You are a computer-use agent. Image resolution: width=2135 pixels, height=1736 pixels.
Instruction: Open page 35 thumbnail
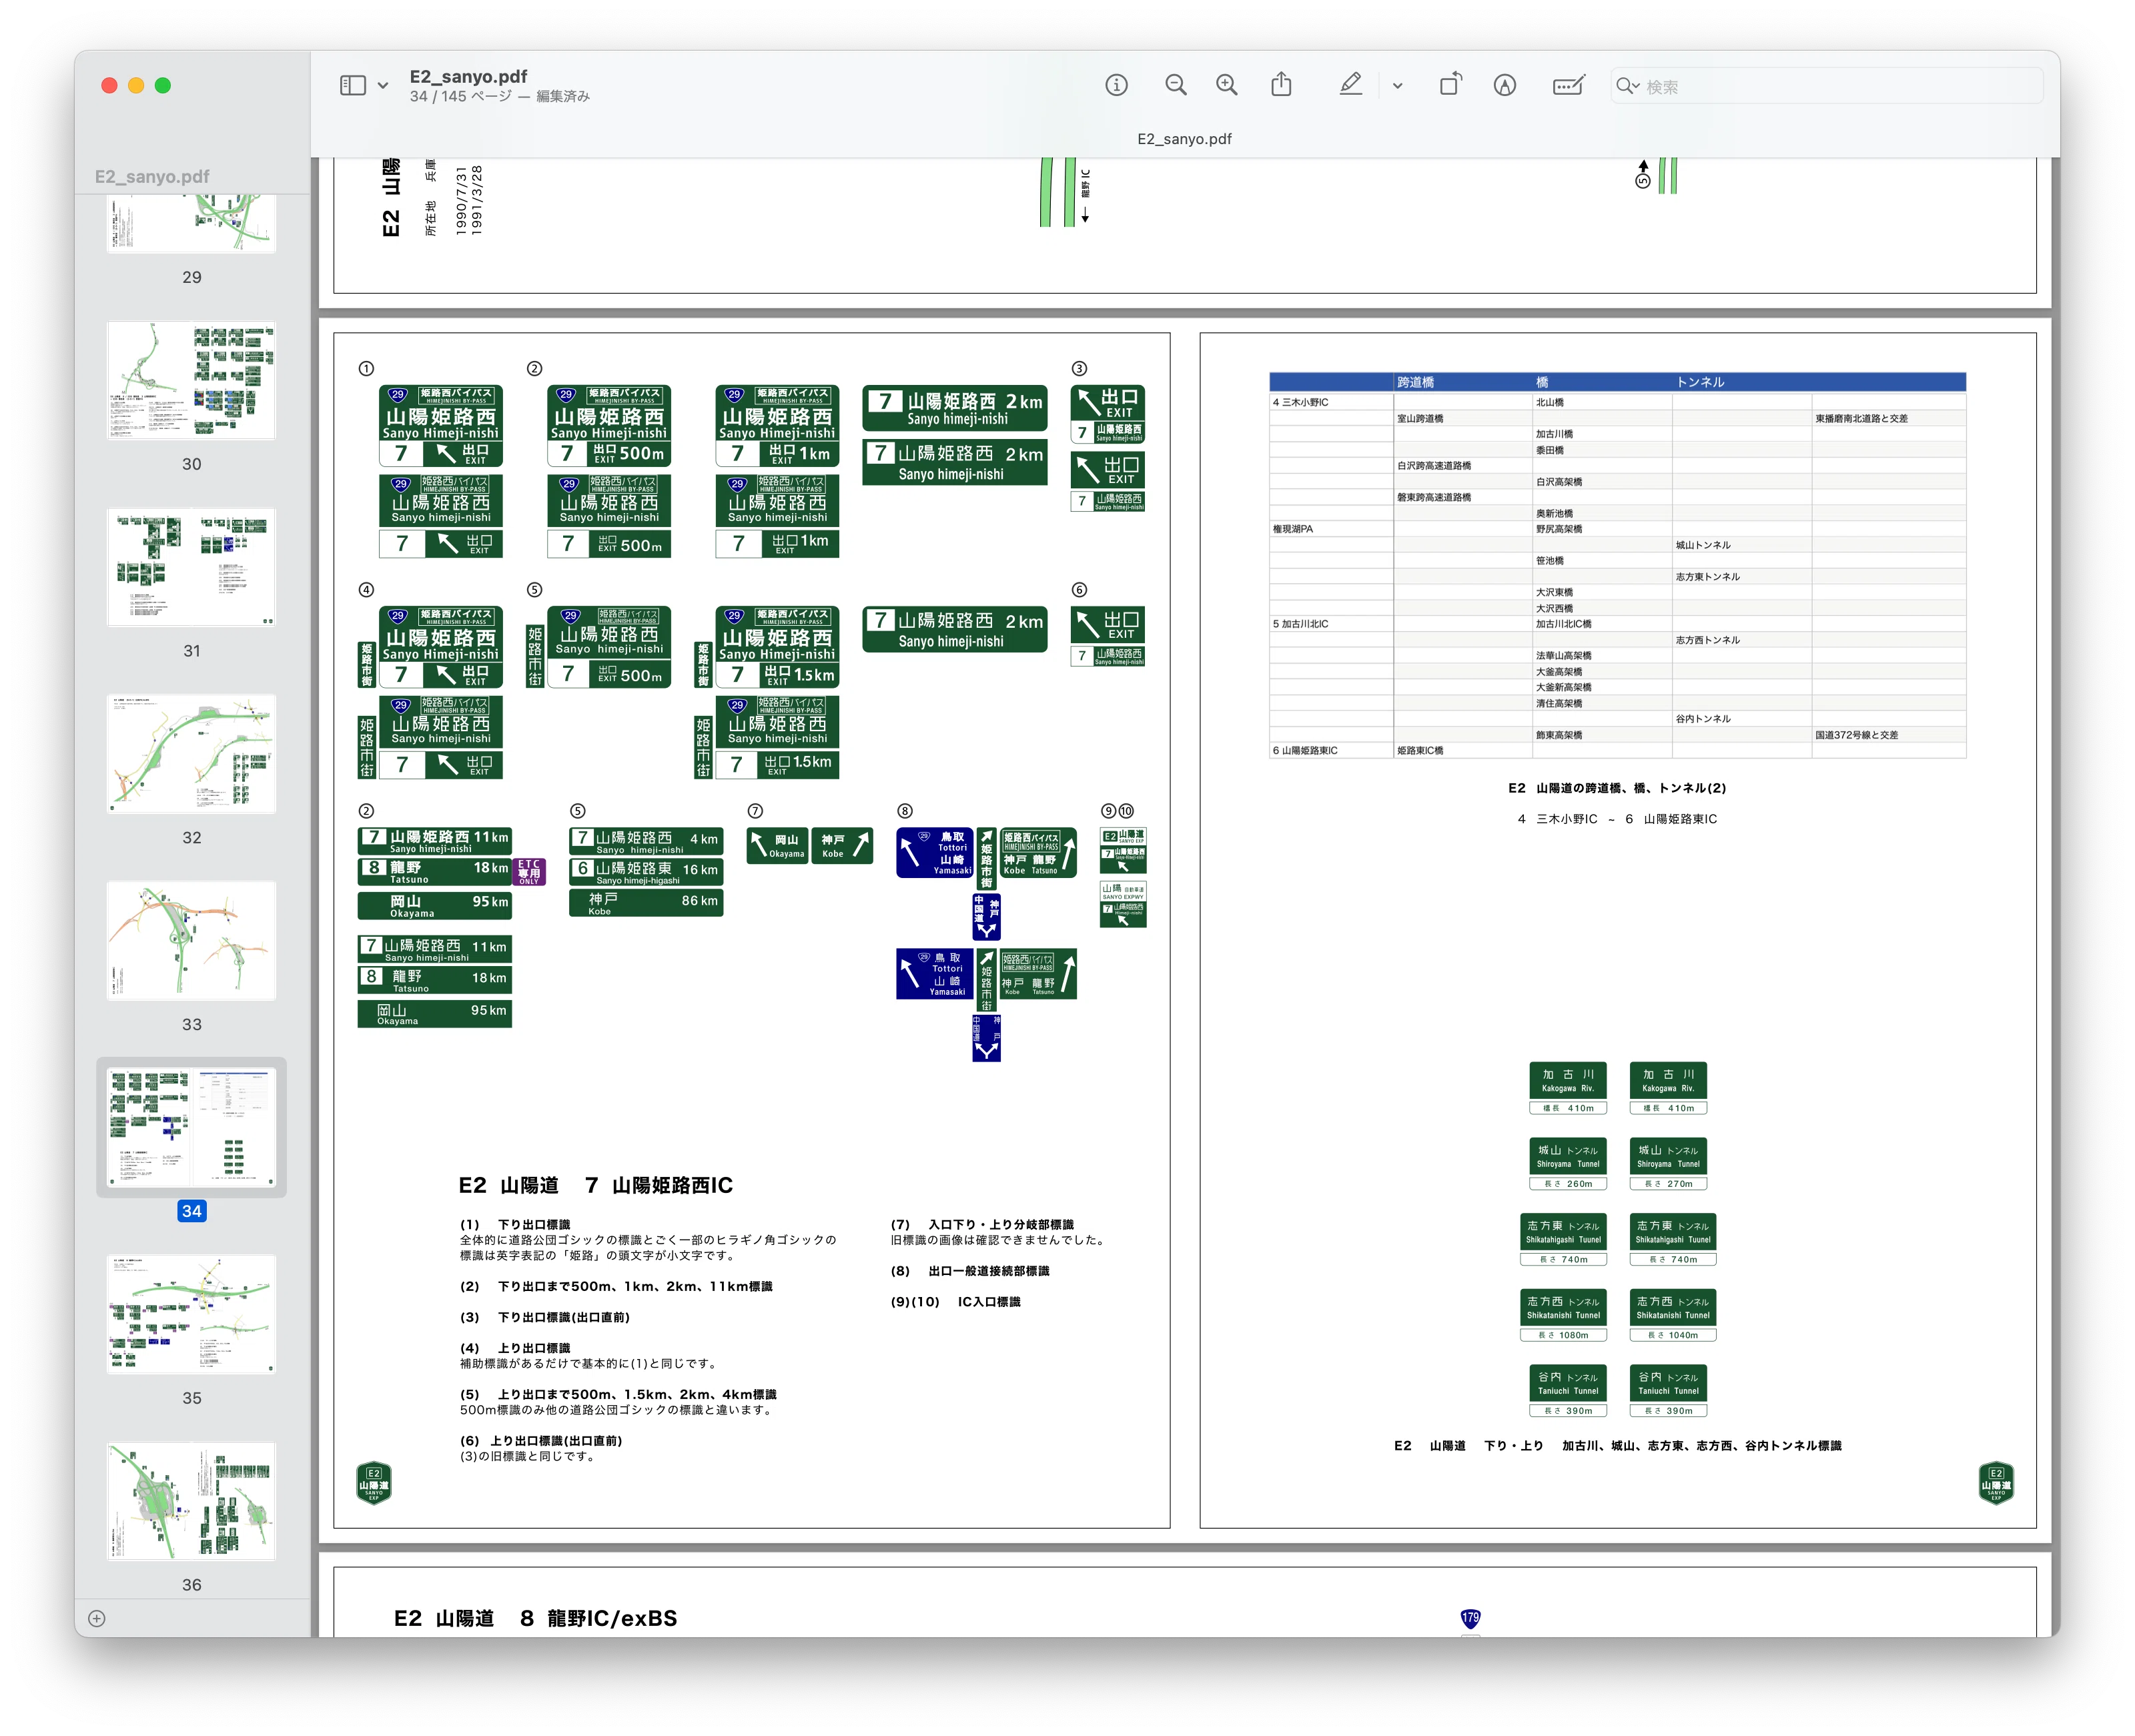click(x=191, y=1315)
